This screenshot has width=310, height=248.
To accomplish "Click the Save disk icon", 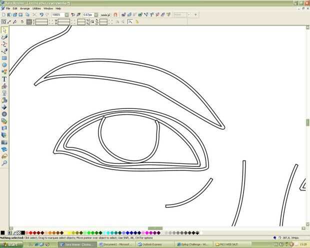I will [x=20, y=14].
